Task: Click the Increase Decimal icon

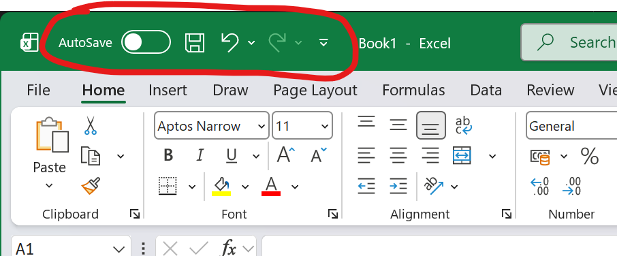Action: [539, 186]
